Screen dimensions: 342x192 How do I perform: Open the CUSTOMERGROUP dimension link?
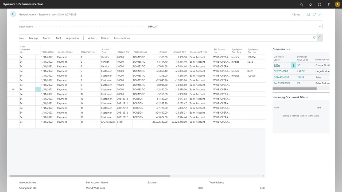pyautogui.click(x=282, y=71)
